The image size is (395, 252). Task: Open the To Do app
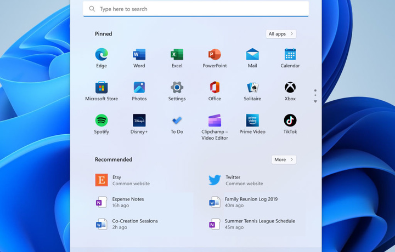tap(177, 124)
